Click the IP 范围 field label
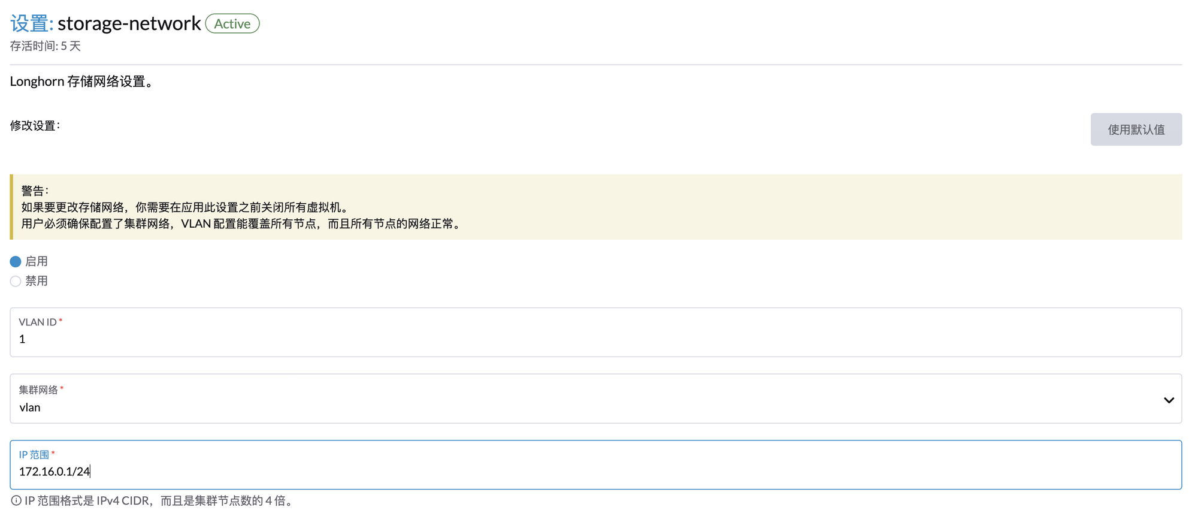1198x513 pixels. pyautogui.click(x=34, y=455)
